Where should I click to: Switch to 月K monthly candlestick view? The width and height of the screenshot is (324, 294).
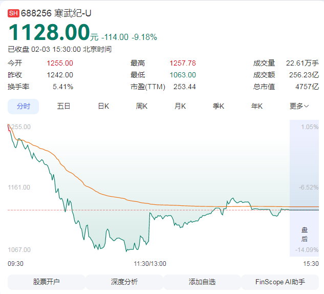pyautogui.click(x=180, y=107)
